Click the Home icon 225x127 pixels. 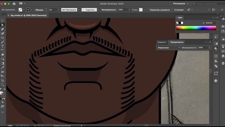[14, 4]
